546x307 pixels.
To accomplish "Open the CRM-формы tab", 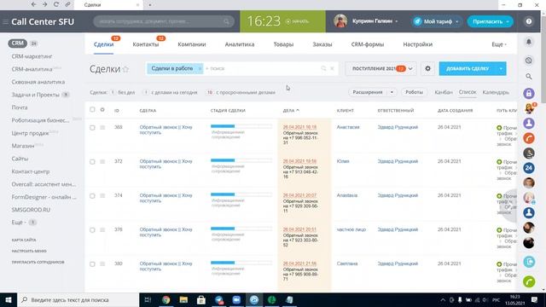I will click(x=368, y=44).
